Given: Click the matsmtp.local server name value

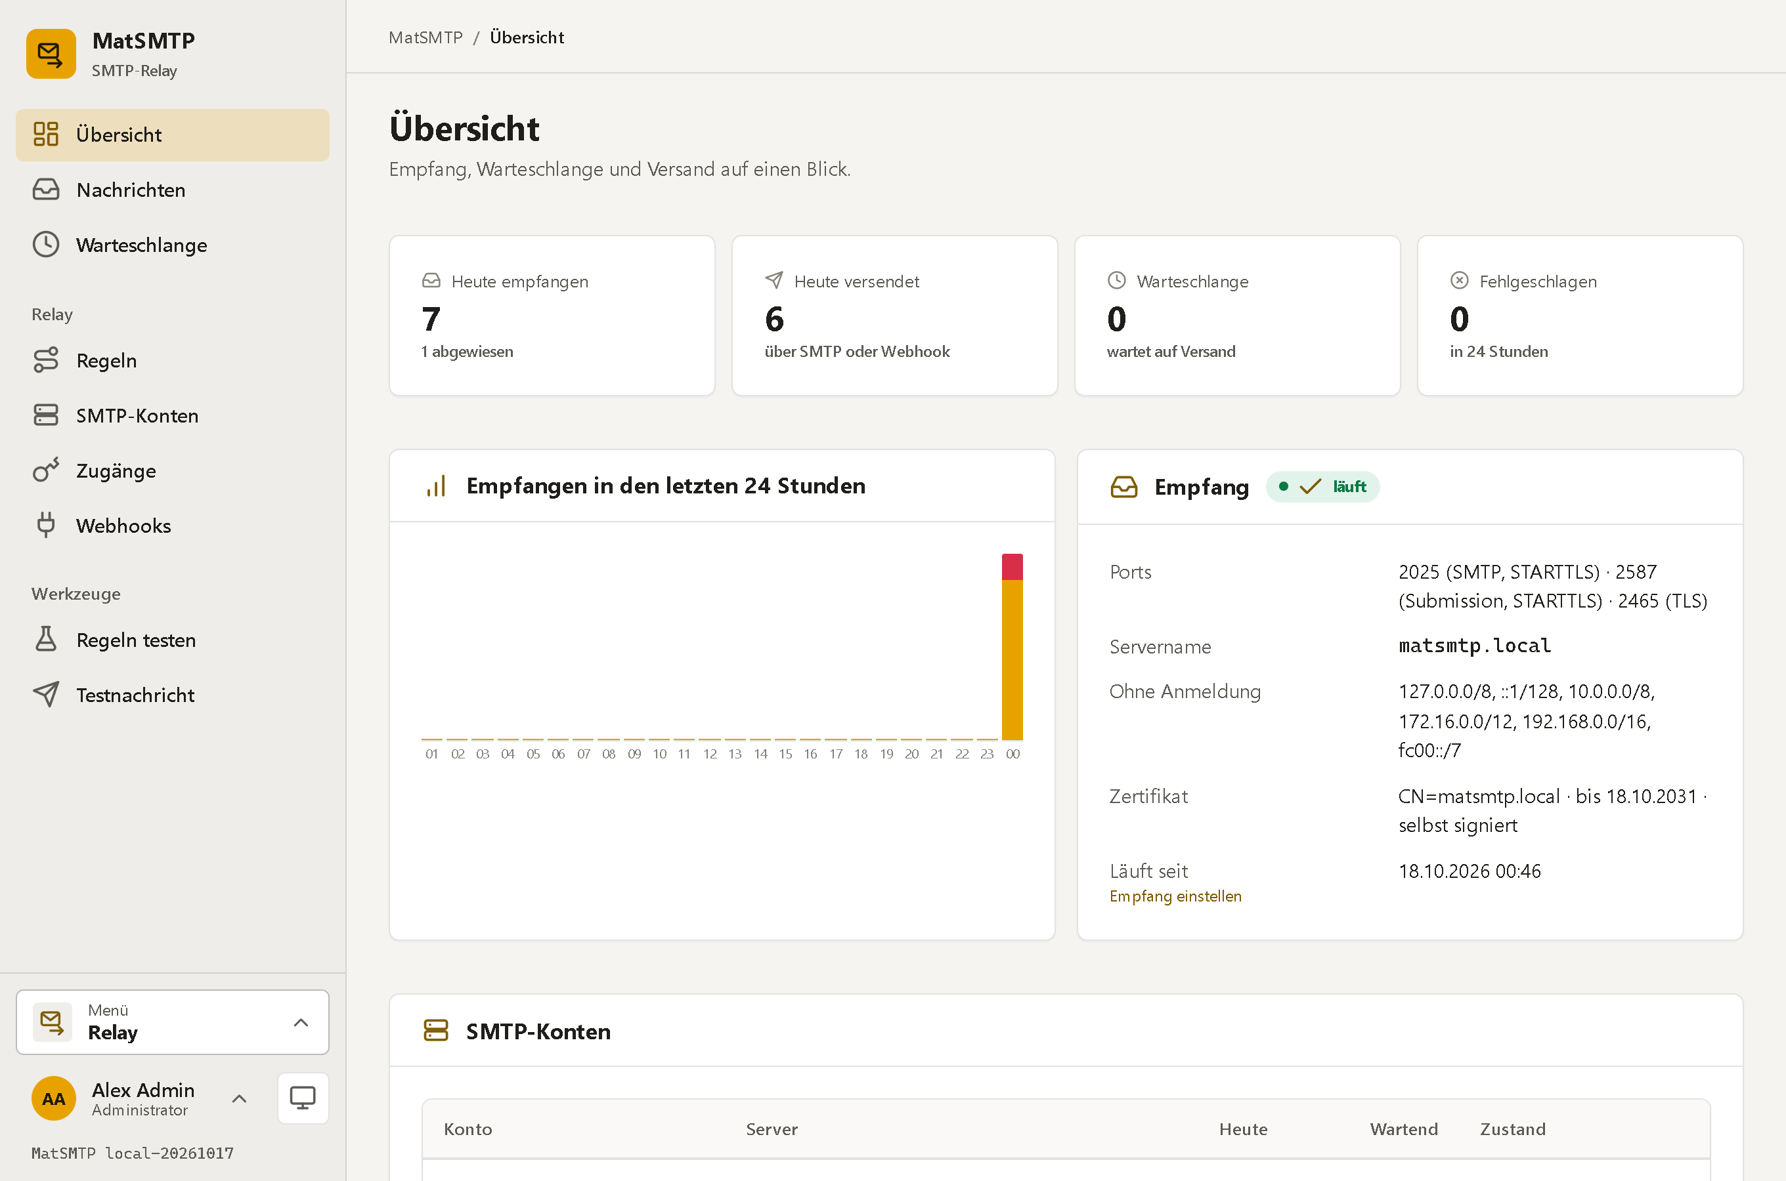Looking at the screenshot, I should coord(1475,646).
